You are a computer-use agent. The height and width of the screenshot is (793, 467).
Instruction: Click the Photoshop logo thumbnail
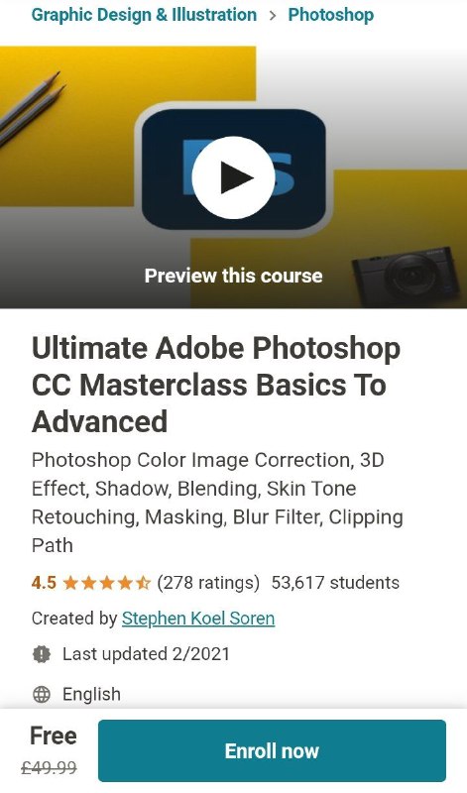[x=233, y=170]
